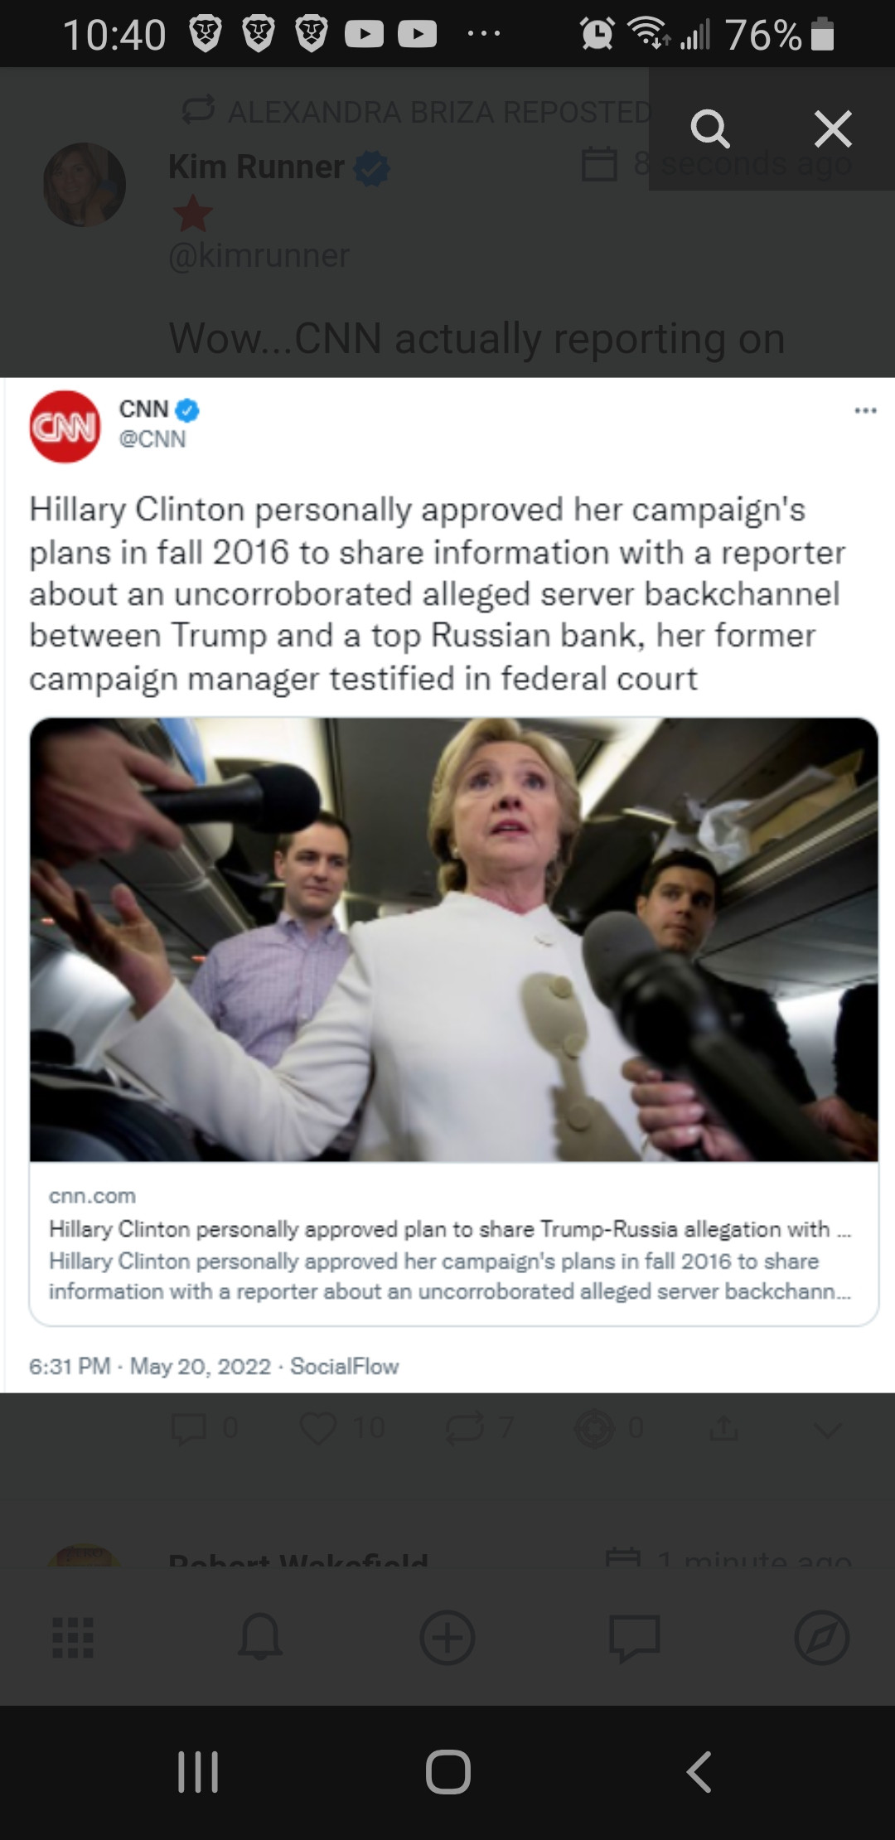Expand post options chevron arrow

point(827,1429)
